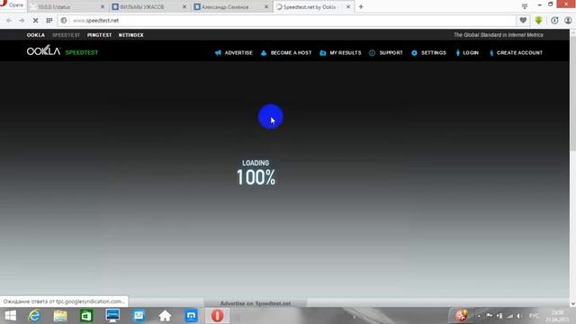Click the scrollbar down arrow
Screen dimensions: 576x324
(572, 304)
